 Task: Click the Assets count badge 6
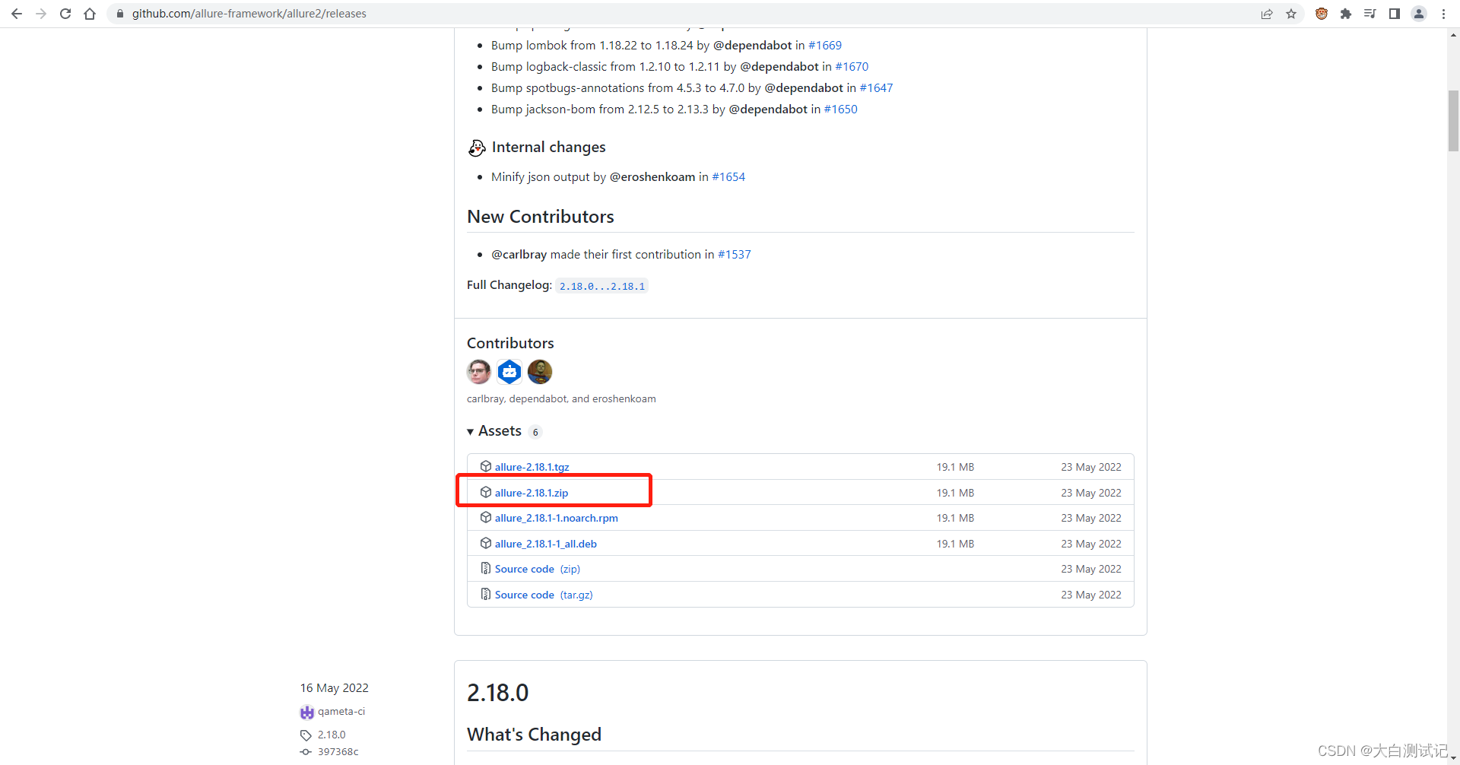[535, 432]
